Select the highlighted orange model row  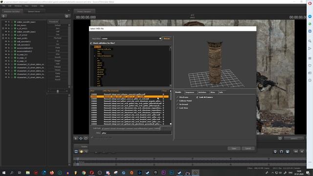[130, 97]
